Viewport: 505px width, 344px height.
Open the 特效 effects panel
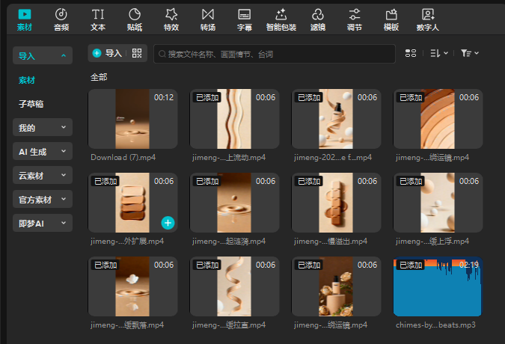coord(171,19)
